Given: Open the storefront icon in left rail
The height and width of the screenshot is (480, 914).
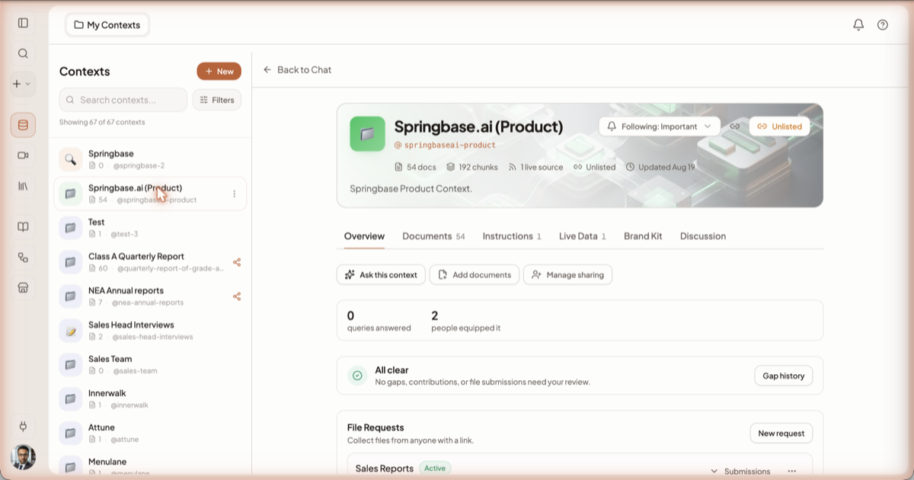Looking at the screenshot, I should (23, 288).
